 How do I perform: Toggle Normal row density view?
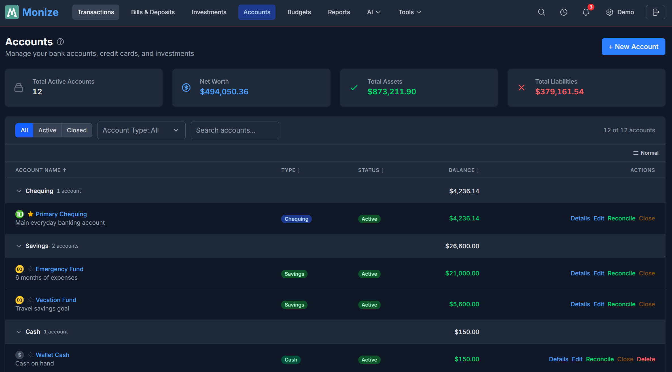point(646,153)
